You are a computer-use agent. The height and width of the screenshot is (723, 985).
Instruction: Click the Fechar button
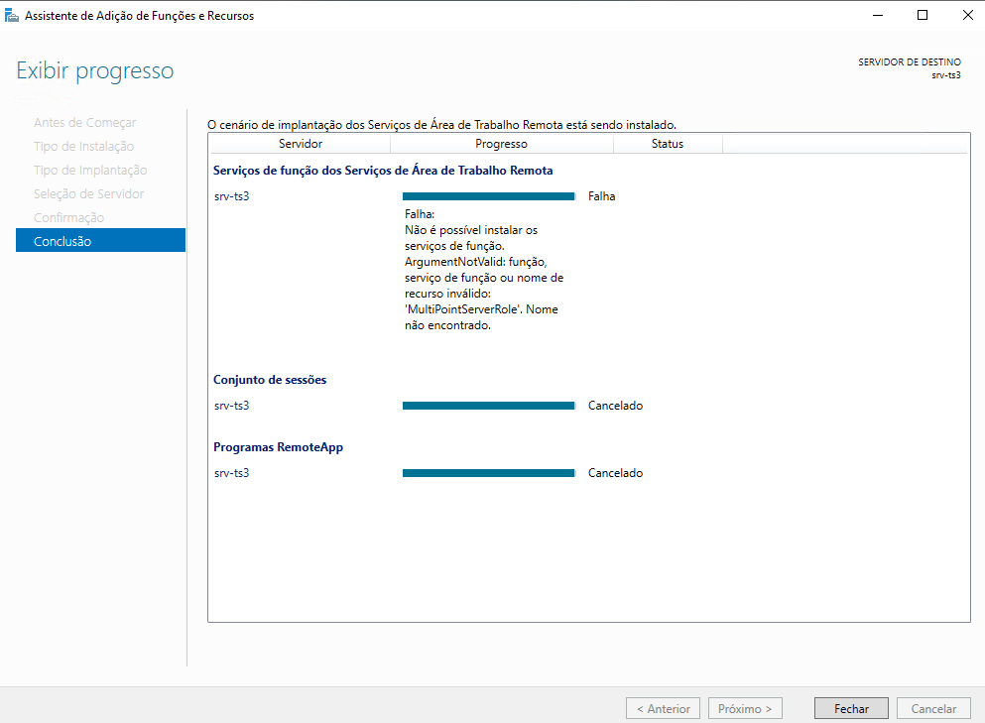point(850,707)
